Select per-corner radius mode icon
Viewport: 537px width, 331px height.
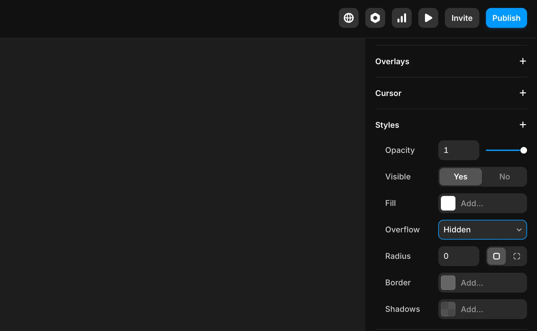pyautogui.click(x=517, y=256)
